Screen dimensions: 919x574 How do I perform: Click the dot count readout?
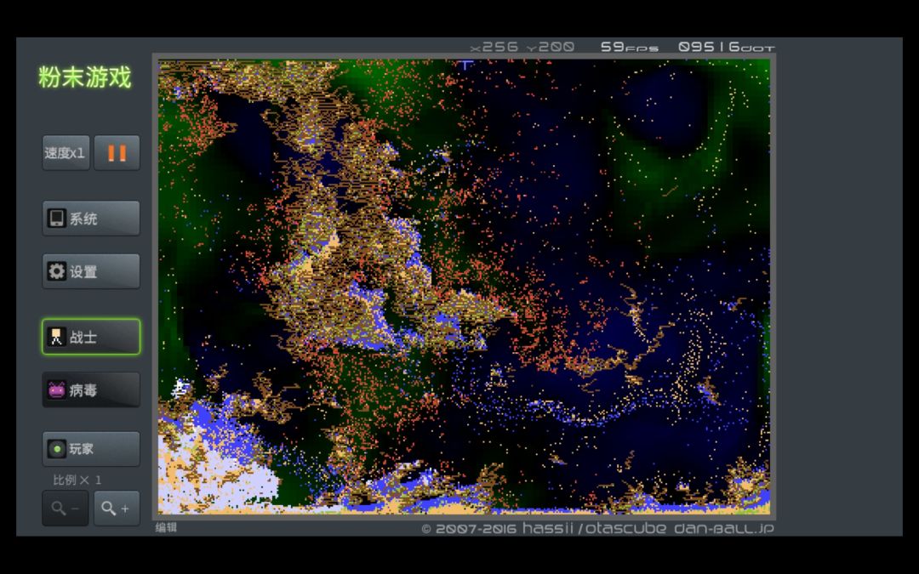pyautogui.click(x=726, y=47)
